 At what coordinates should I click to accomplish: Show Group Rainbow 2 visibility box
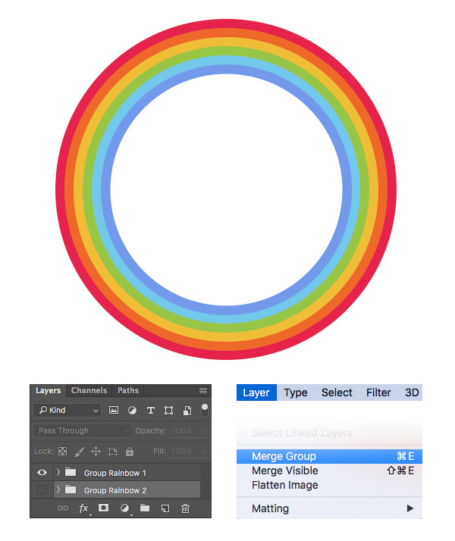pyautogui.click(x=42, y=489)
